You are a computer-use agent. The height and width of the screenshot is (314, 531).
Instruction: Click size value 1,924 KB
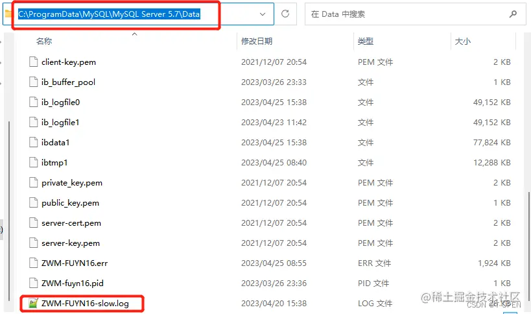(x=494, y=263)
